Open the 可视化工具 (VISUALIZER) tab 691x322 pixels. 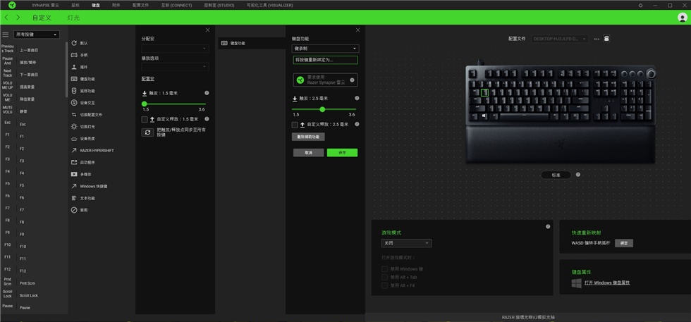269,6
